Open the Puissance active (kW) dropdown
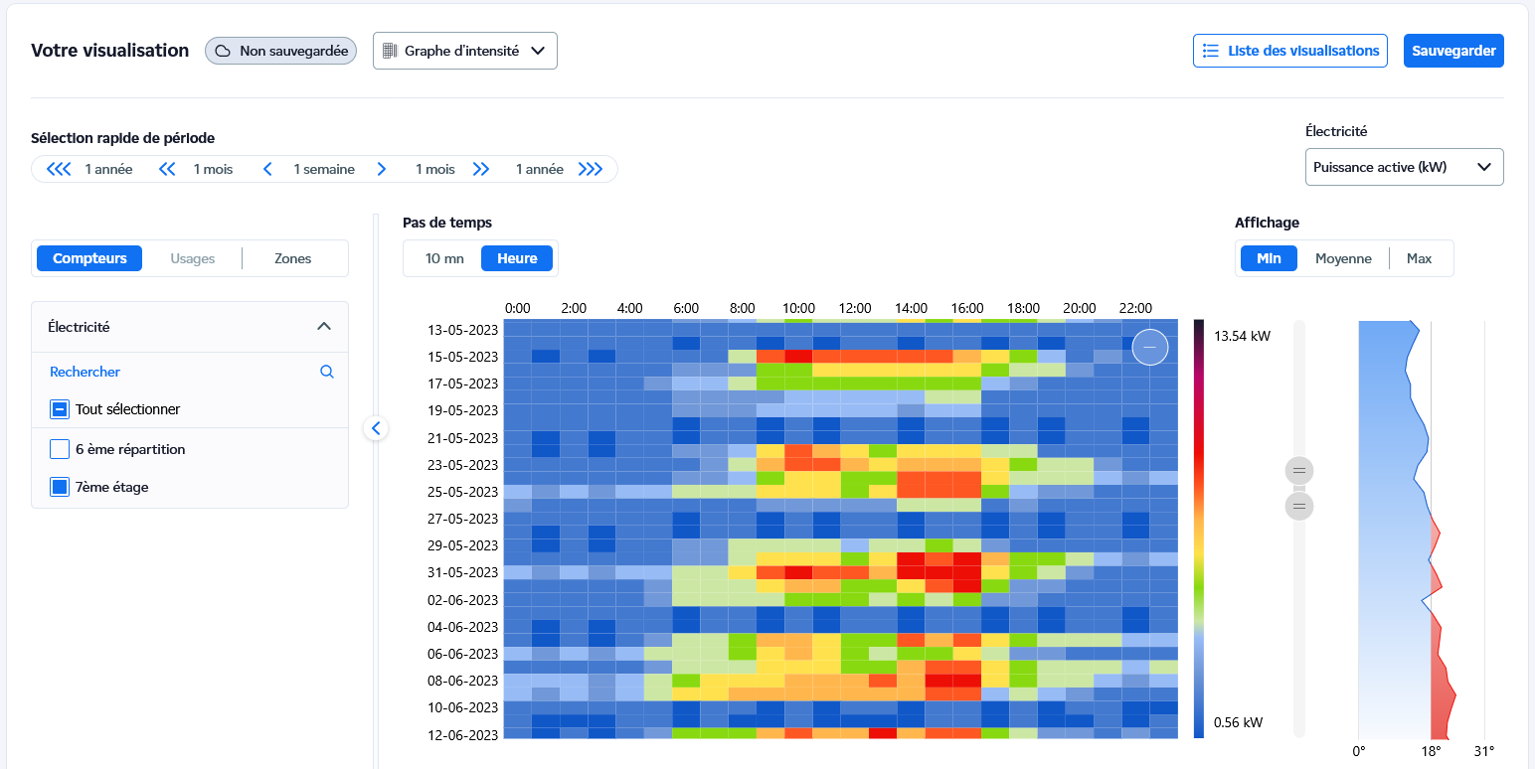This screenshot has height=769, width=1535. tap(1403, 167)
